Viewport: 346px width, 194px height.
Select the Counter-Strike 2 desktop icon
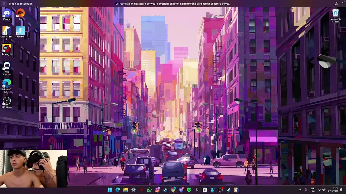[x=7, y=33]
